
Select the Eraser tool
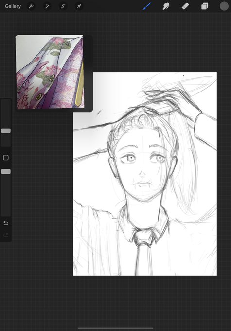point(185,6)
